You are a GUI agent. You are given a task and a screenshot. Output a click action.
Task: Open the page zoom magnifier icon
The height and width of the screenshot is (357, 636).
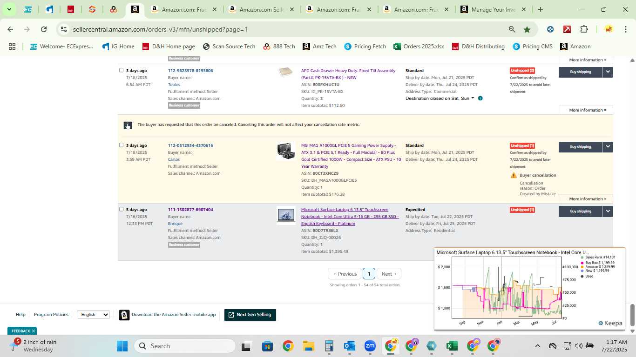coord(512,29)
